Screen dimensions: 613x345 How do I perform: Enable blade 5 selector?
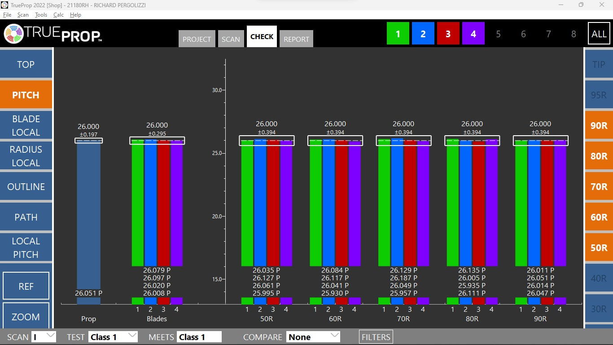(498, 34)
